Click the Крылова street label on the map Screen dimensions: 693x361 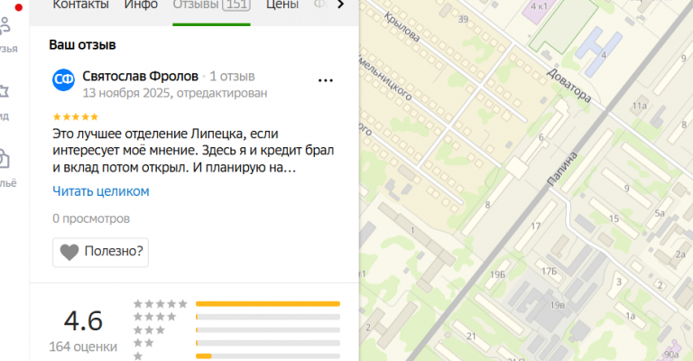pyautogui.click(x=402, y=27)
